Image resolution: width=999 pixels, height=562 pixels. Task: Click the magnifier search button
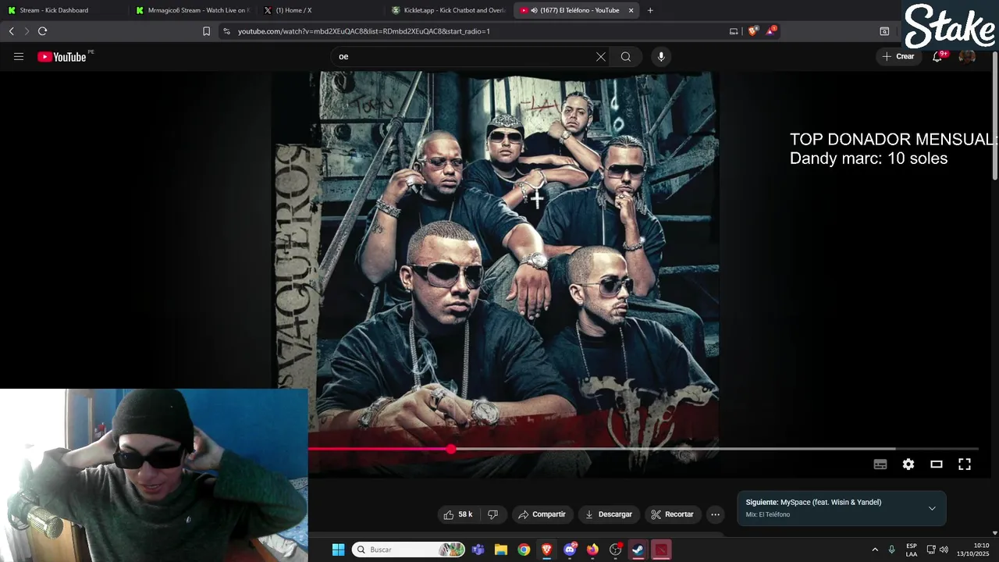(x=625, y=56)
